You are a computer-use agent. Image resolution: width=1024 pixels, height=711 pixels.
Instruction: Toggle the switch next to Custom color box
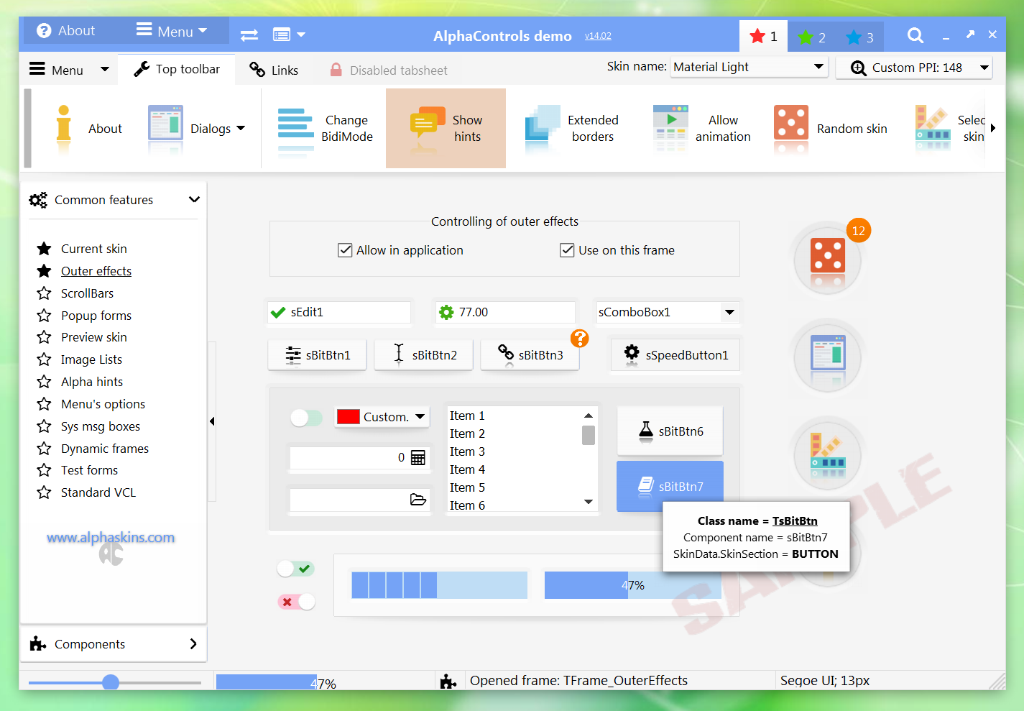click(307, 417)
